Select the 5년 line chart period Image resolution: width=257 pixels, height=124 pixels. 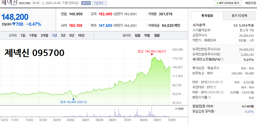72,35
